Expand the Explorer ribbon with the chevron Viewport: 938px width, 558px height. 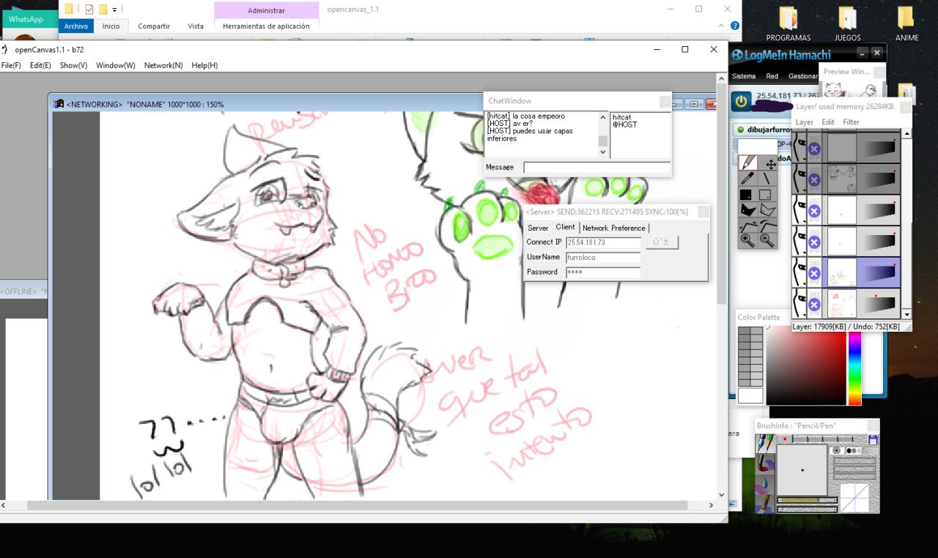click(x=721, y=26)
